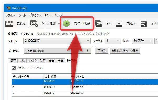This screenshot has width=158, height=100.
Task: Click the source clapperboard icon
Action: click(x=9, y=24)
